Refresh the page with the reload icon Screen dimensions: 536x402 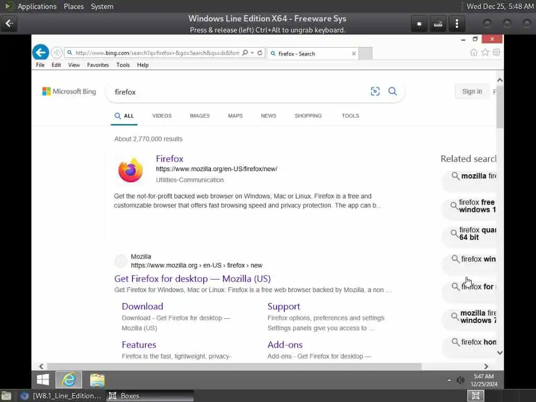coord(260,53)
